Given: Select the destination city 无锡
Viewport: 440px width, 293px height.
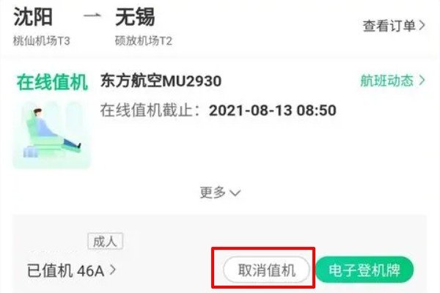Looking at the screenshot, I should point(135,17).
